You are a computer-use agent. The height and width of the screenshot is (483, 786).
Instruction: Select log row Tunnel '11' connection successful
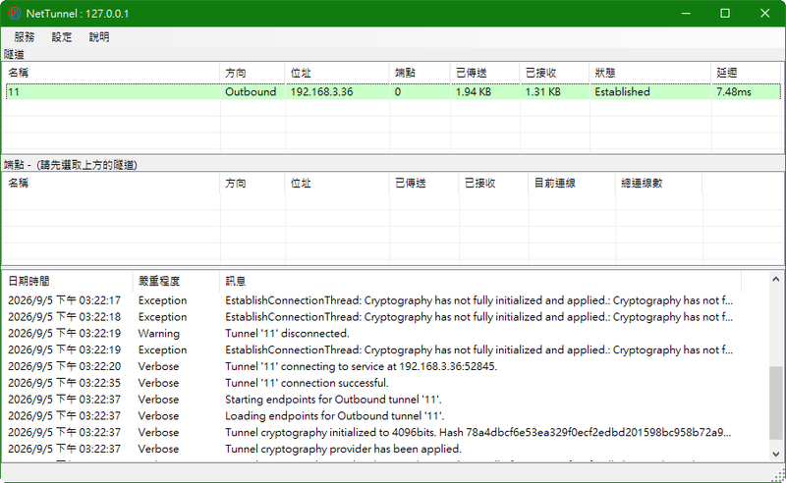tap(371, 383)
